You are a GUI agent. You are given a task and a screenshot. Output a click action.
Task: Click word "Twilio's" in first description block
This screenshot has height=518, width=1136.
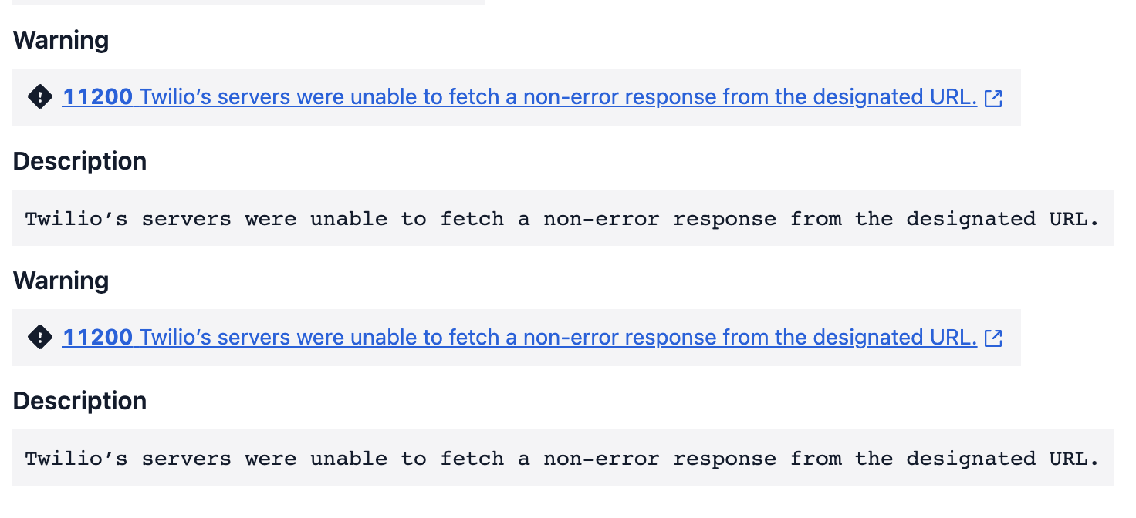[x=76, y=218]
